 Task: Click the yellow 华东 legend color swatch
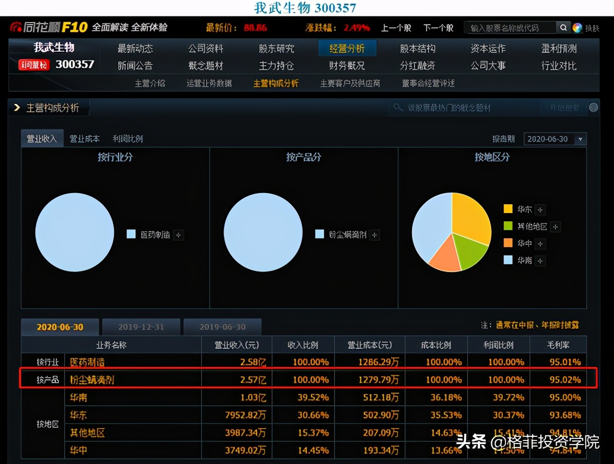[508, 209]
